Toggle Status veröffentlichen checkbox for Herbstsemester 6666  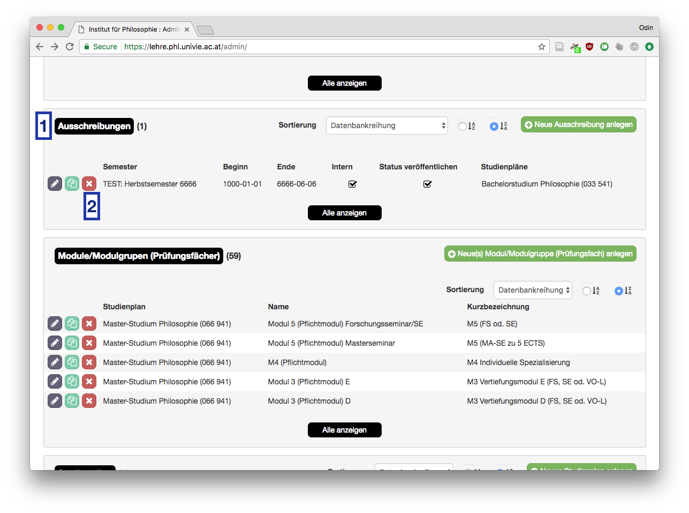point(427,184)
